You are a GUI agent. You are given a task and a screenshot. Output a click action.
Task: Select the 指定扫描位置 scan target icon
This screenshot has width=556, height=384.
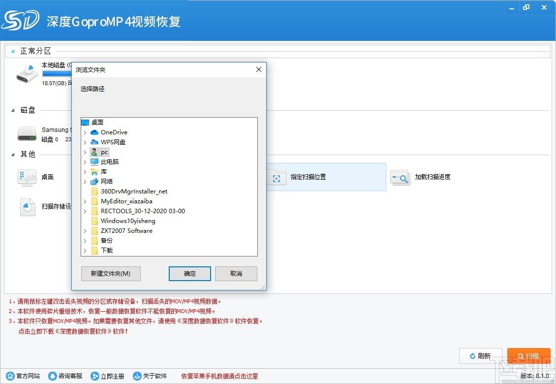click(x=277, y=177)
